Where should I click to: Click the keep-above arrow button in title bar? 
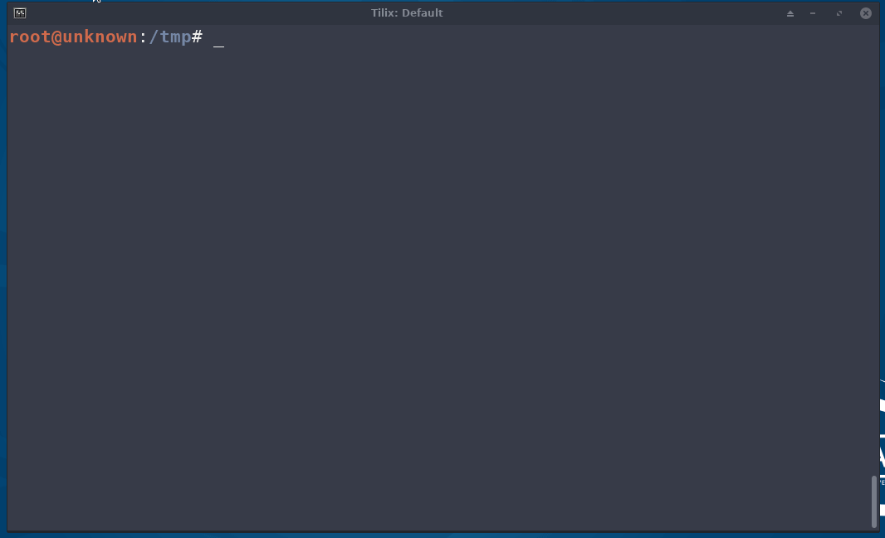(x=790, y=13)
